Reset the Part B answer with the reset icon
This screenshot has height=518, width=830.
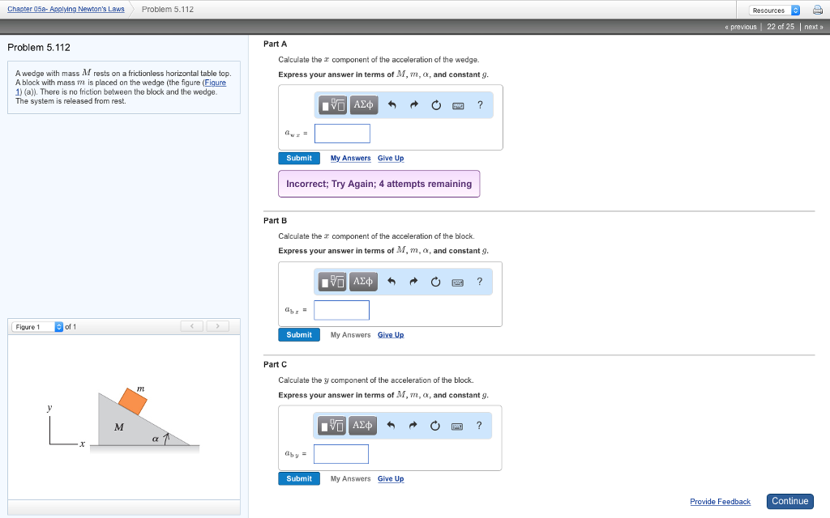436,282
